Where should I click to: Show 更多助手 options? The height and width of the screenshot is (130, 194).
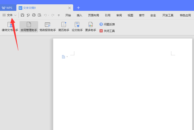click(x=91, y=27)
